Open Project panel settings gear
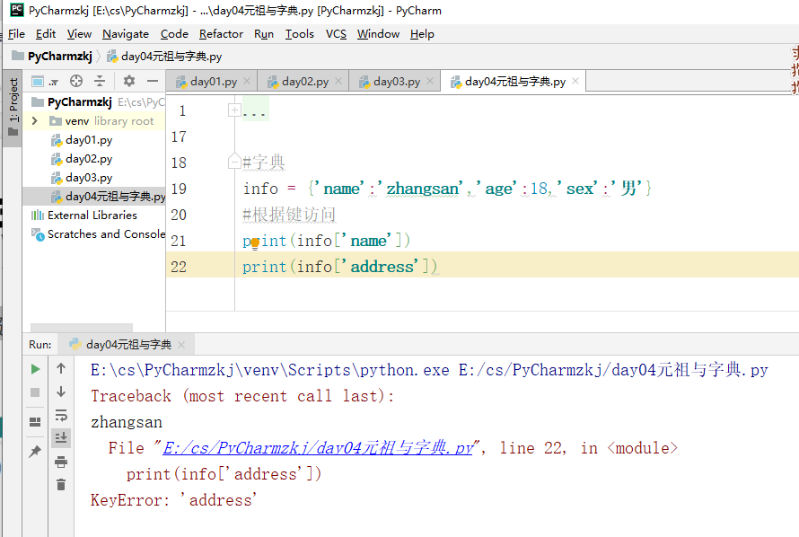The height and width of the screenshot is (537, 799). point(128,81)
